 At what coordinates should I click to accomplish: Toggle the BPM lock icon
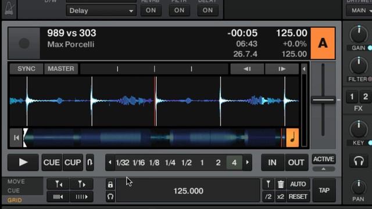(110, 185)
